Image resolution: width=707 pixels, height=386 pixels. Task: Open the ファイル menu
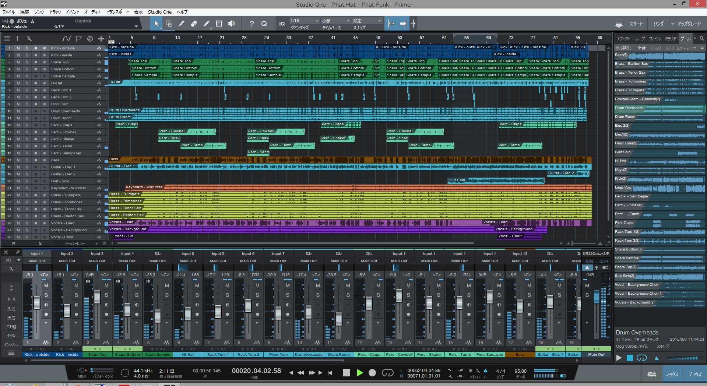coord(9,12)
